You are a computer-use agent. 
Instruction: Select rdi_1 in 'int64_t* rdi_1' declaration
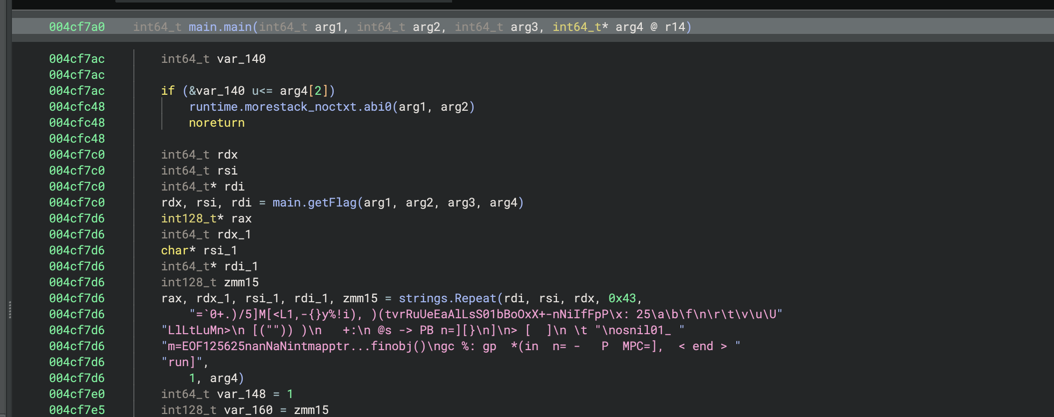click(241, 266)
